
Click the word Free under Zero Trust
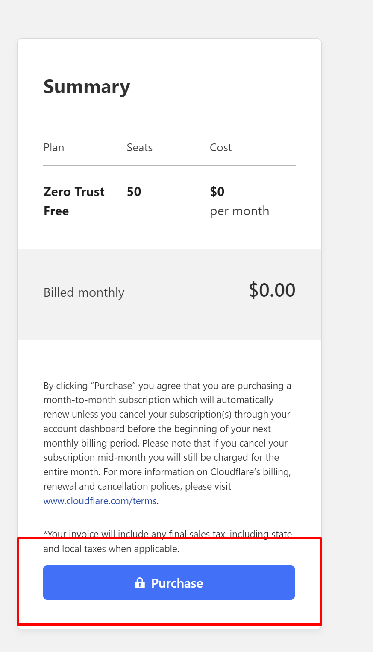click(56, 211)
